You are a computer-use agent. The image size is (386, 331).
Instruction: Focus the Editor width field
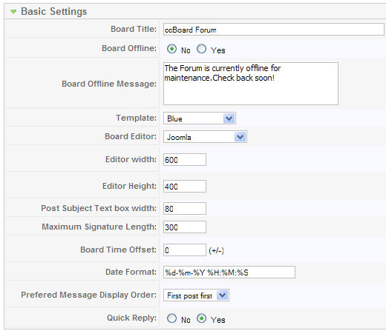point(185,160)
